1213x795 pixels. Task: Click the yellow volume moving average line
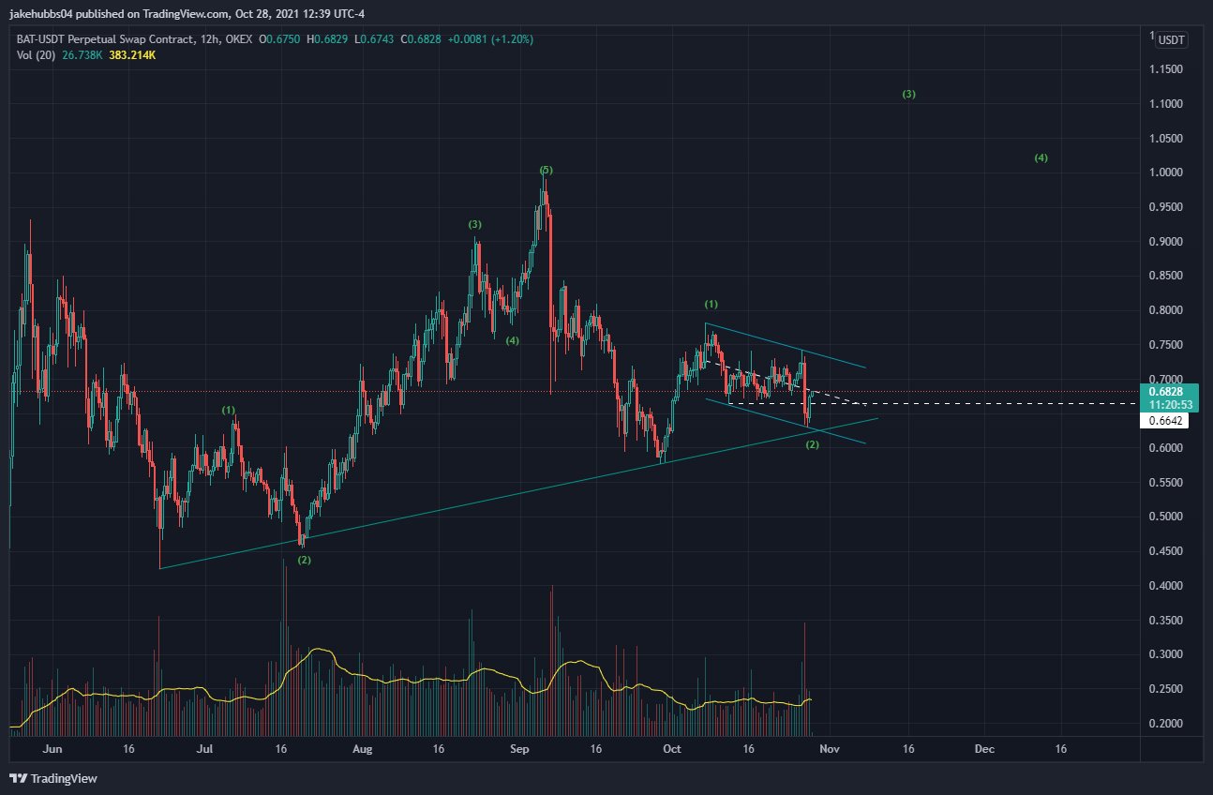click(x=319, y=649)
